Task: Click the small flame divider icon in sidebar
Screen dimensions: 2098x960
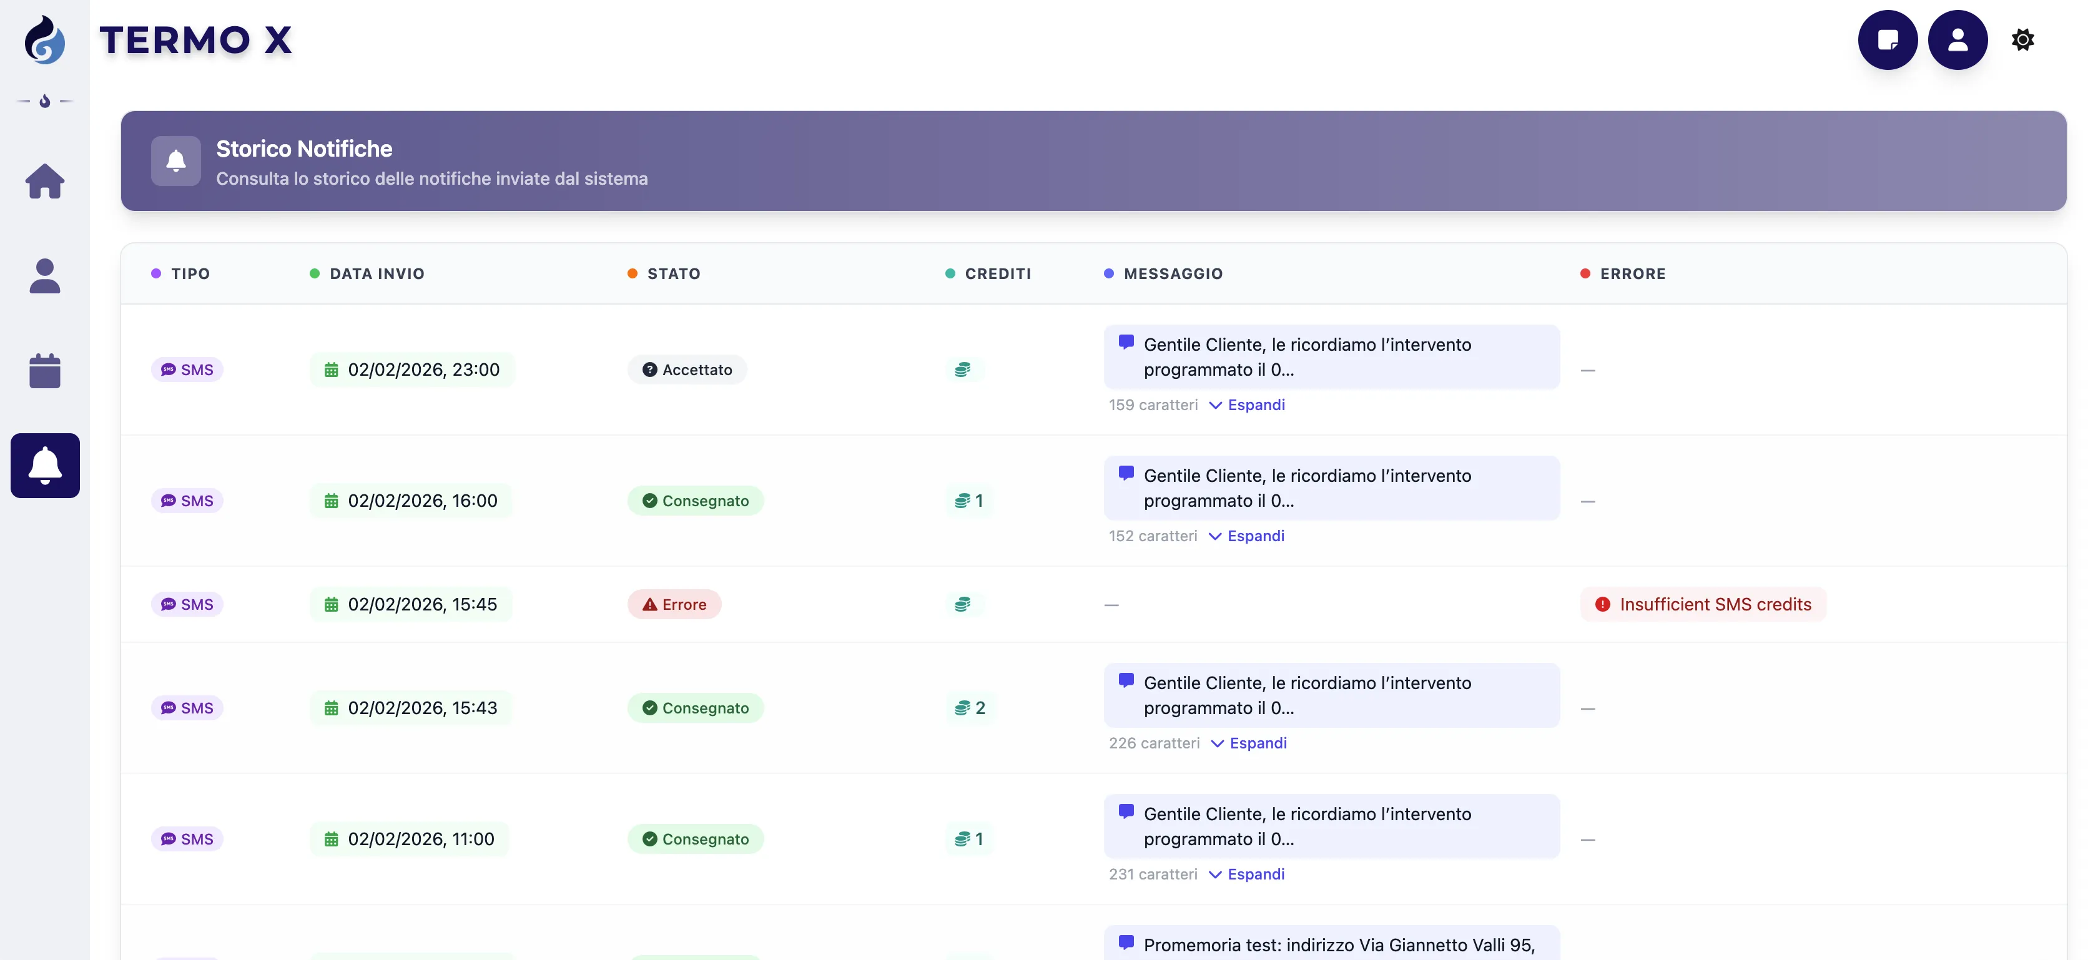Action: click(45, 102)
